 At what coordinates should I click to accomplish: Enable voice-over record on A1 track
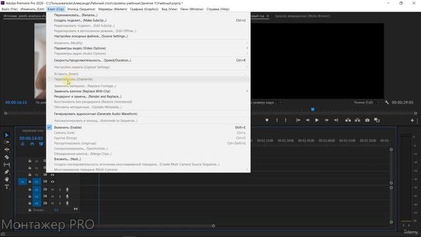coord(67,190)
